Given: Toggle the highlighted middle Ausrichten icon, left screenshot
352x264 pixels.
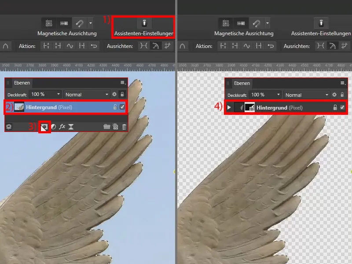Looking at the screenshot, I should tap(156, 46).
